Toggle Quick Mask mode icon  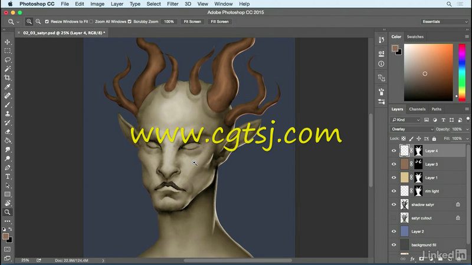(x=7, y=249)
